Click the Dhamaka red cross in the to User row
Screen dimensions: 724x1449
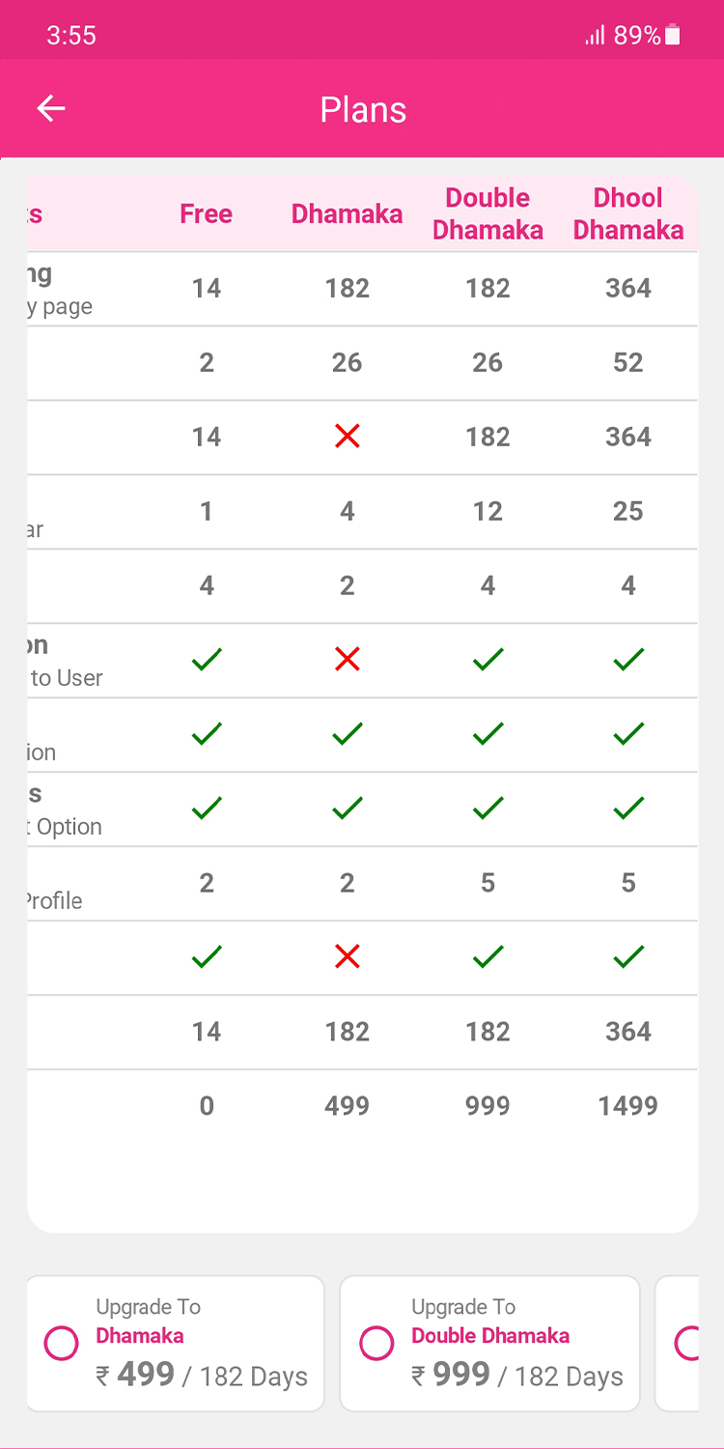pyautogui.click(x=347, y=660)
